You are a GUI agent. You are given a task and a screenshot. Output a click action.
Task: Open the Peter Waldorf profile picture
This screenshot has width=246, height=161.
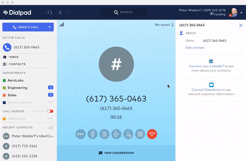point(233,12)
